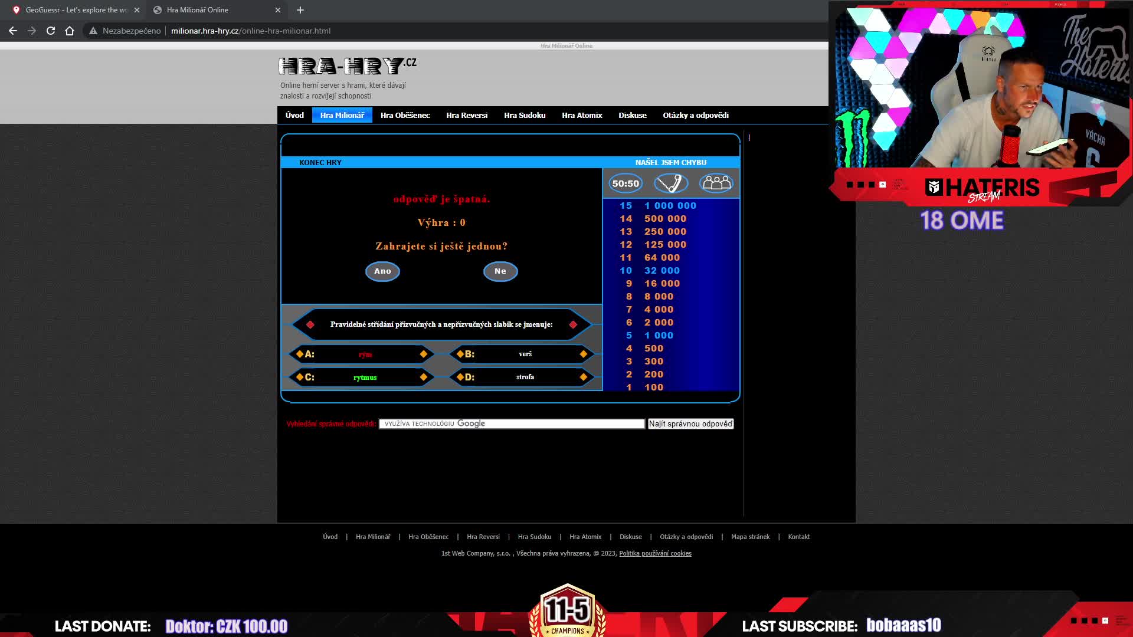Open footer link Mapa stránek

click(751, 537)
